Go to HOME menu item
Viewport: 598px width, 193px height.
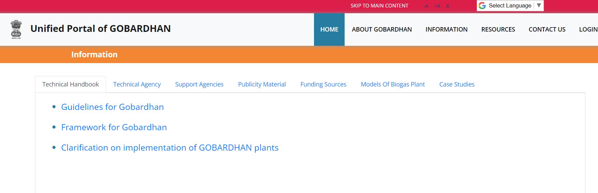click(329, 30)
